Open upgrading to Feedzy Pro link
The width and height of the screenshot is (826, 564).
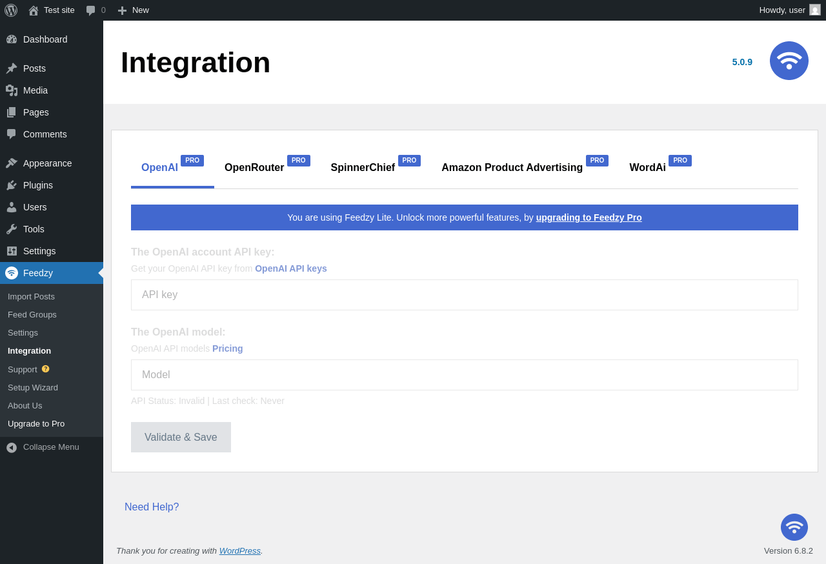(589, 217)
